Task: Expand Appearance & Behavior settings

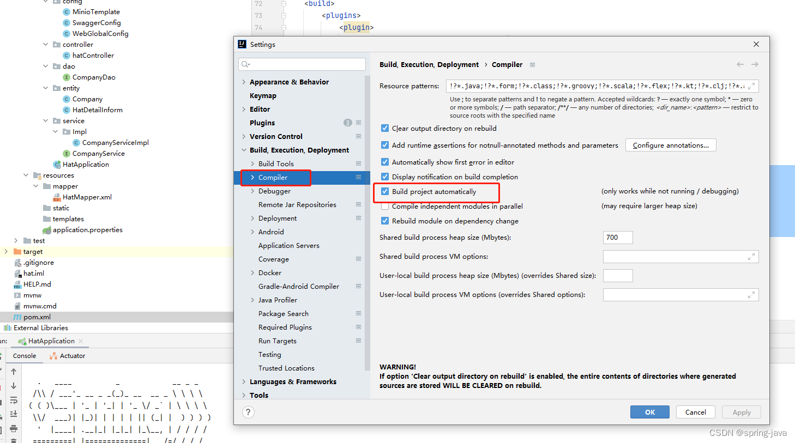Action: (244, 82)
